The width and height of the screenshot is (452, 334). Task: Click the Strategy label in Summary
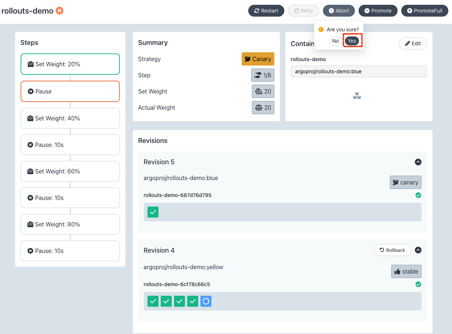[x=149, y=59]
